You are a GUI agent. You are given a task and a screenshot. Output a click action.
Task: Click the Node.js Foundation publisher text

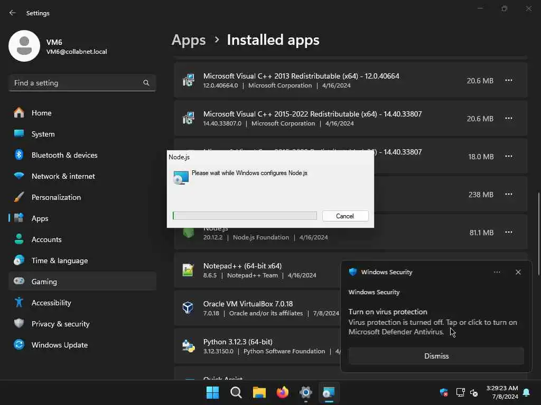pyautogui.click(x=261, y=237)
